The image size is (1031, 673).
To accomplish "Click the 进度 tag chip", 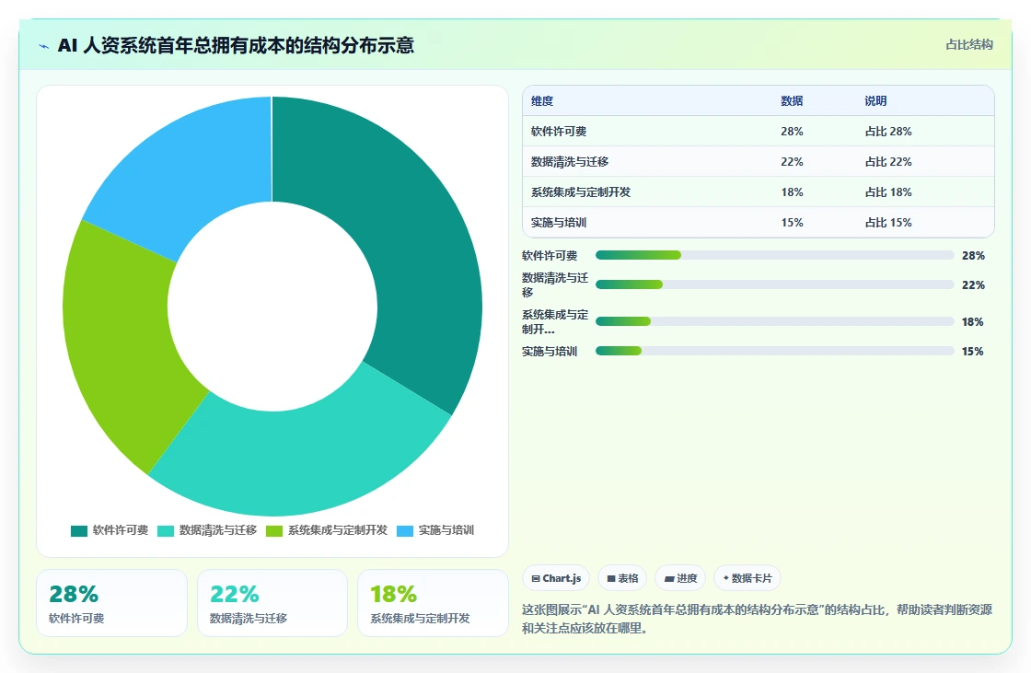I will [x=680, y=578].
